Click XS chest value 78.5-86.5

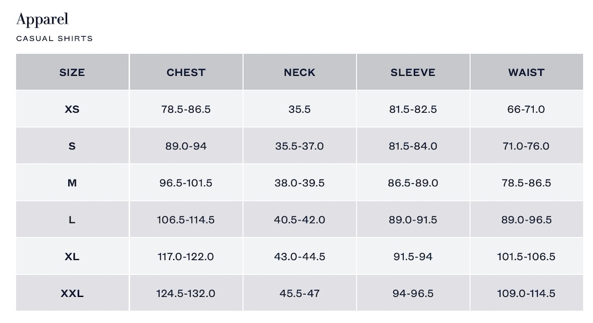186,109
